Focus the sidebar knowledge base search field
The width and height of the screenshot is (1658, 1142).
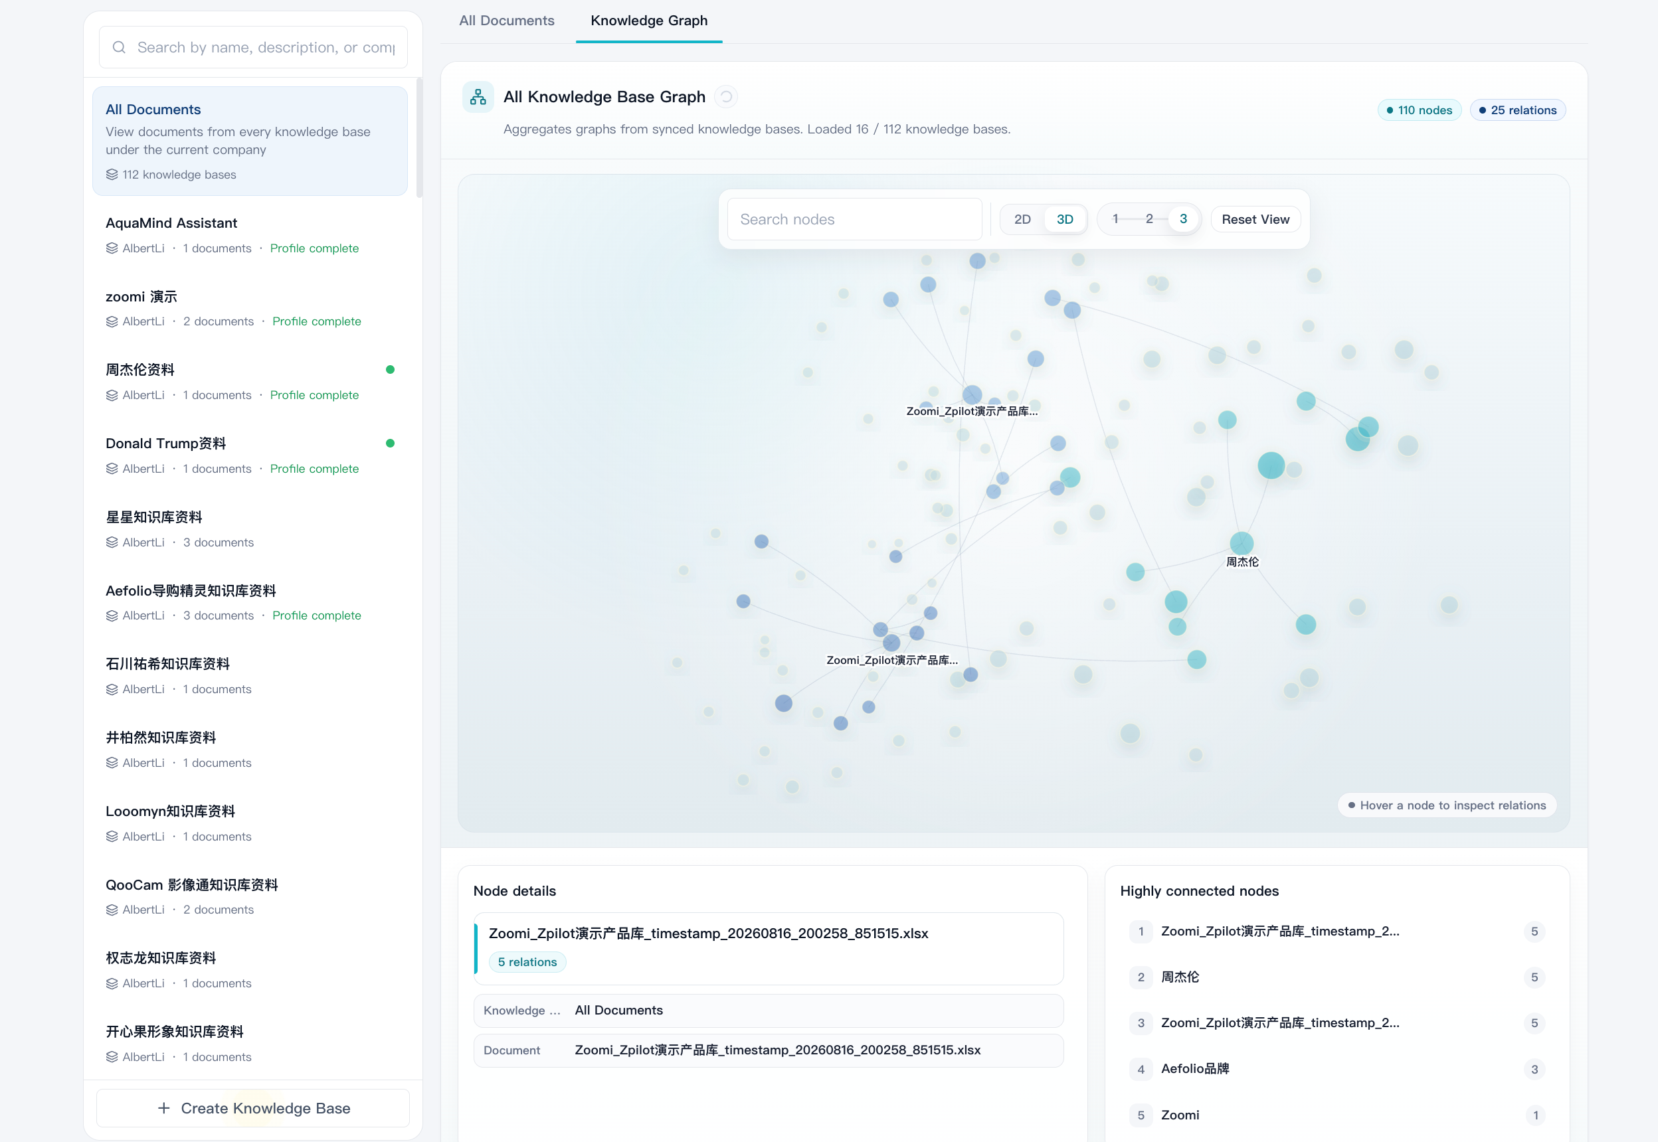(254, 47)
